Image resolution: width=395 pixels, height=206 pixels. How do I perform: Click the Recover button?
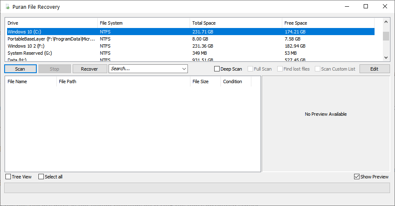coord(90,69)
